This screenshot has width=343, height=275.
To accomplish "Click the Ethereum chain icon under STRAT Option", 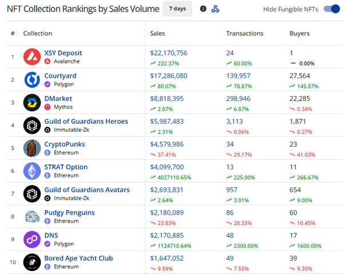I will pos(47,176).
